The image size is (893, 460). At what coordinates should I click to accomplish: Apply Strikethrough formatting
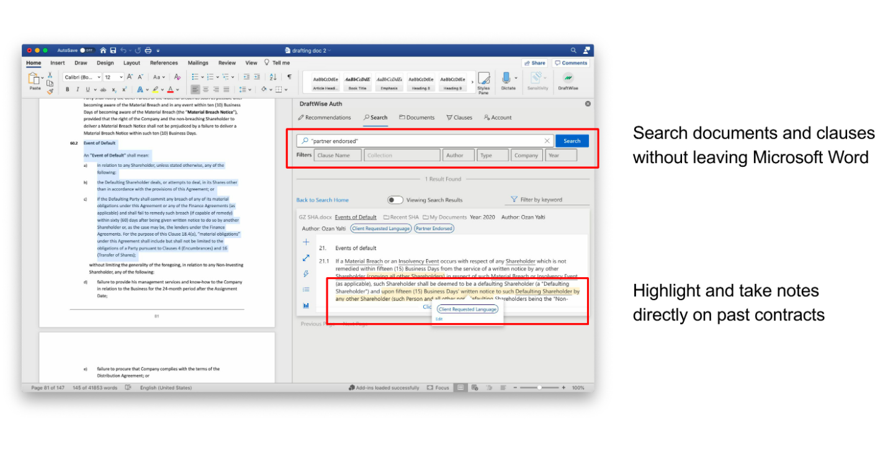[103, 89]
